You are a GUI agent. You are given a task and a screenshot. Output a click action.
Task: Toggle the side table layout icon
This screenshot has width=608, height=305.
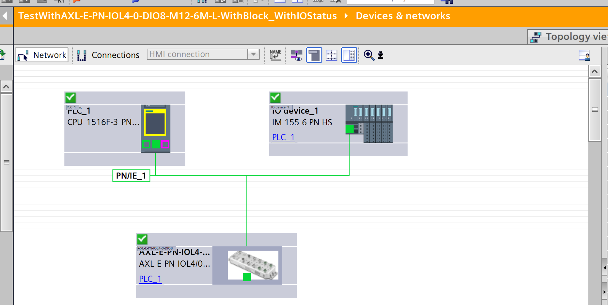[x=349, y=55]
